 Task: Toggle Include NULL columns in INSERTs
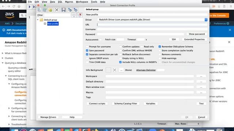(120, 62)
